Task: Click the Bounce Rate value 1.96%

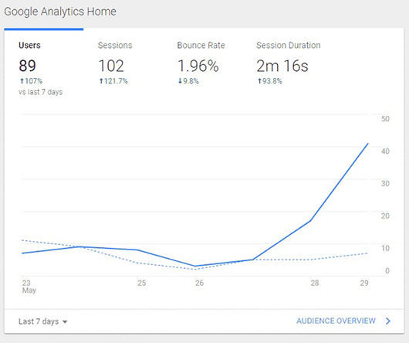Action: click(198, 66)
